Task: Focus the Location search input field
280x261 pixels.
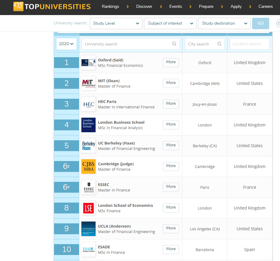Action: click(249, 44)
